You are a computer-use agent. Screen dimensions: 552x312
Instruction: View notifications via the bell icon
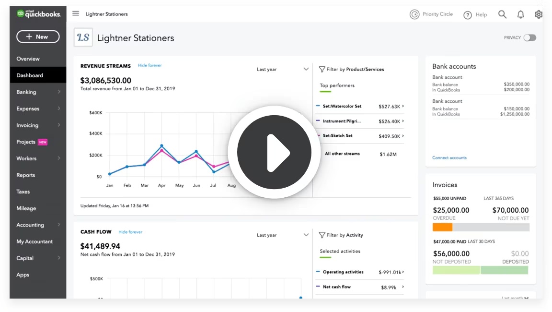(x=520, y=14)
